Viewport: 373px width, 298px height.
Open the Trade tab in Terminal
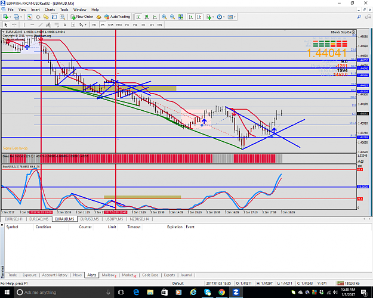pos(13,275)
